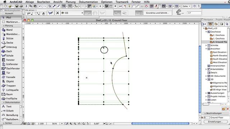Viewport: 230px width, 129px height.
Task: Open the Ablage menu
Action: point(29,2)
